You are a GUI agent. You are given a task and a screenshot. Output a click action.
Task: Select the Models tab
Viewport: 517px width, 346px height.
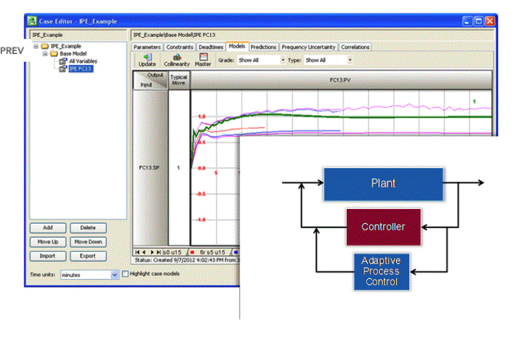point(237,46)
